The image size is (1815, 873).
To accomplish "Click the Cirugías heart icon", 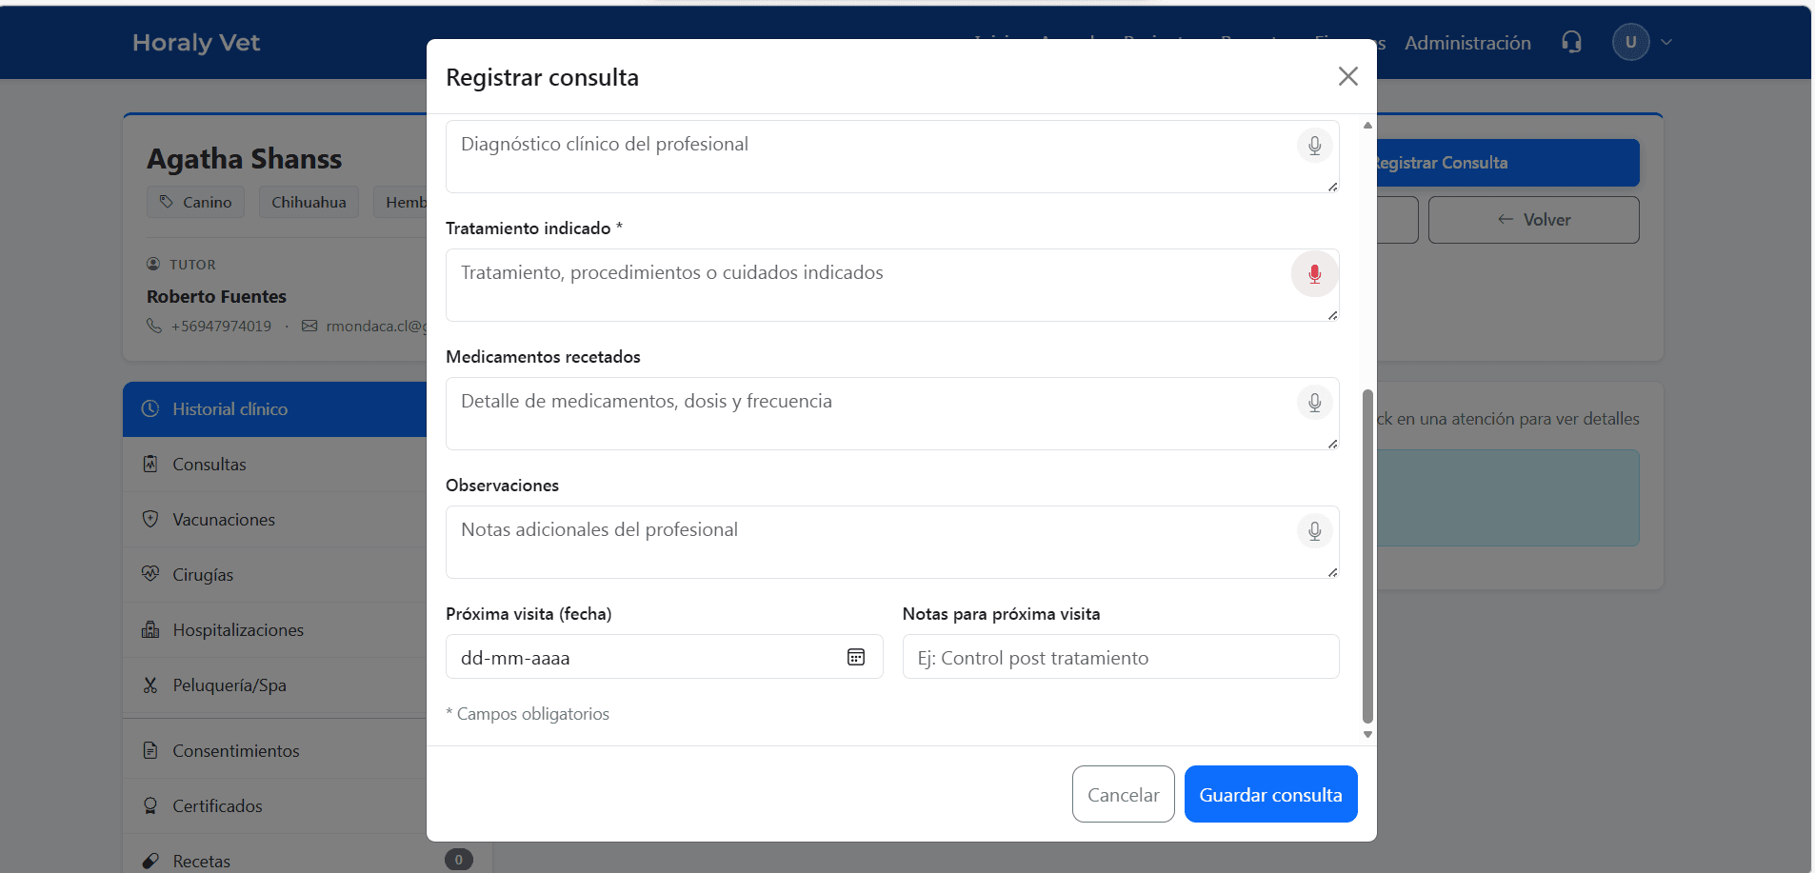I will coord(150,574).
